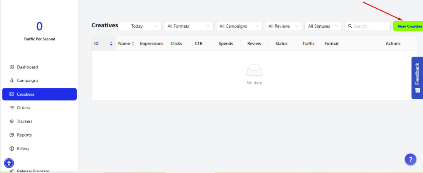Click the Trackers crosshair icon

[12, 121]
